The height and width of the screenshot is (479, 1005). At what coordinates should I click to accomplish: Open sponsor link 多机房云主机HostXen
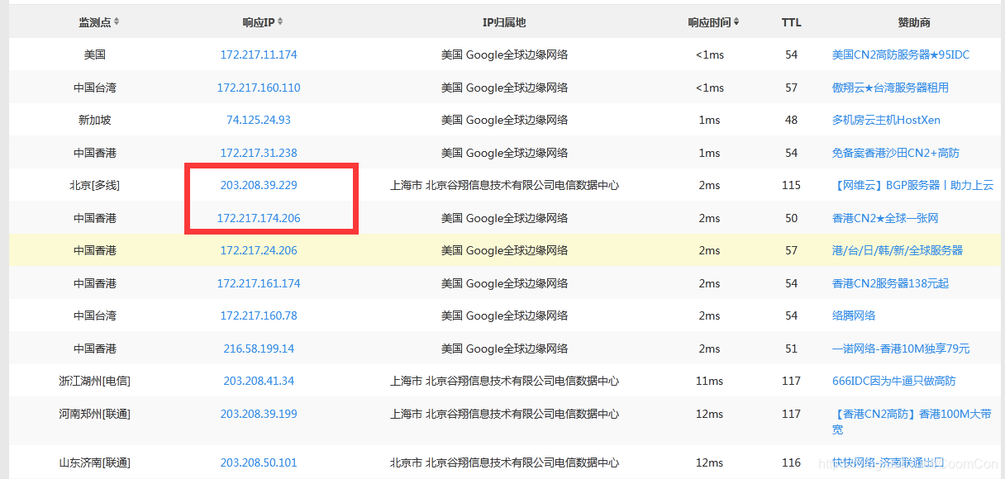[886, 120]
